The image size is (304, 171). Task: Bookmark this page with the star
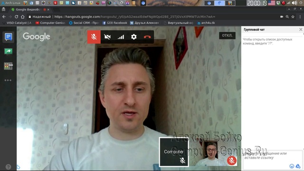coord(293,17)
